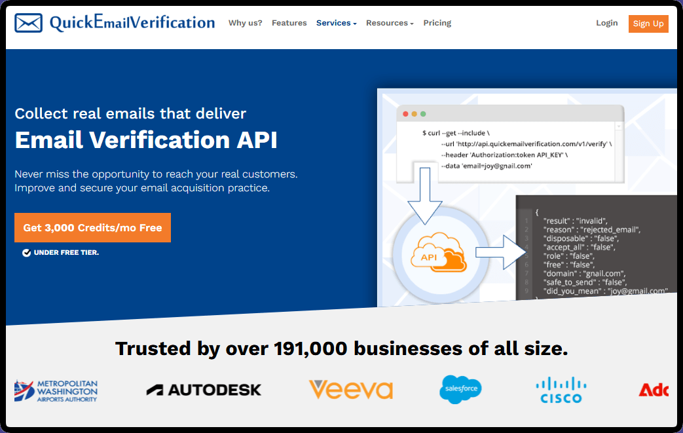Click the Cisco logo
Screen dimensions: 683x433
pos(561,390)
